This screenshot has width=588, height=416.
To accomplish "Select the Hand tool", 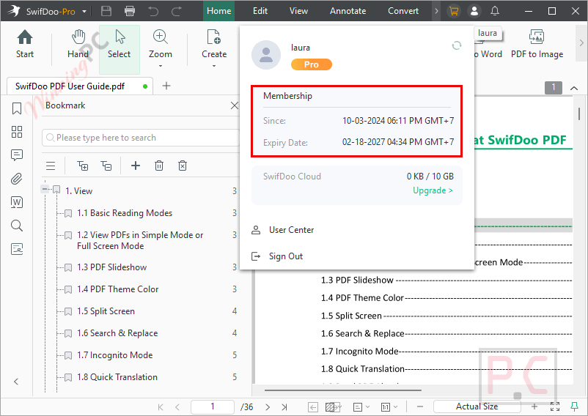I will pyautogui.click(x=78, y=44).
